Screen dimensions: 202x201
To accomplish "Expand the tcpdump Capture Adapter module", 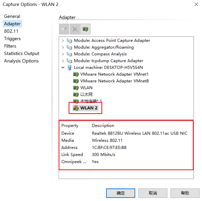I will [x=63, y=61].
